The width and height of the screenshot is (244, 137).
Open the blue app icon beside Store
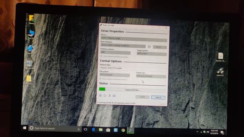(x=116, y=130)
